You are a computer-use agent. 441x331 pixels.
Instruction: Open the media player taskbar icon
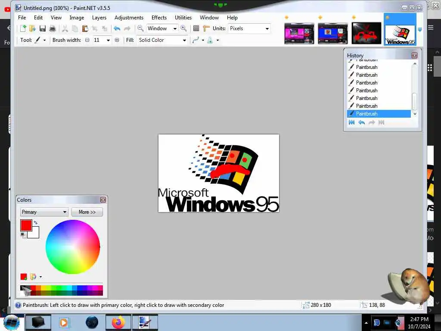(64, 322)
